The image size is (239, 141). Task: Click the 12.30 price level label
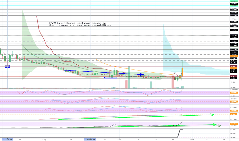[234, 44]
